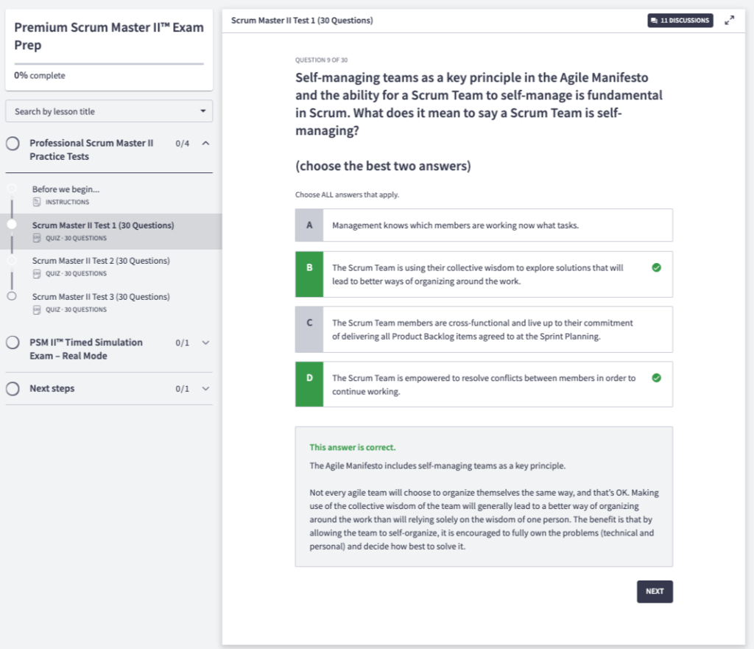
Task: Collapse Professional Scrum Master II Practice Tests section
Action: (x=206, y=144)
